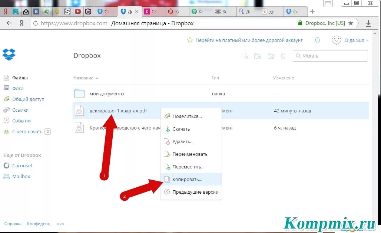
Task: Click the Yandex Я button near address bar
Action: click(x=21, y=23)
